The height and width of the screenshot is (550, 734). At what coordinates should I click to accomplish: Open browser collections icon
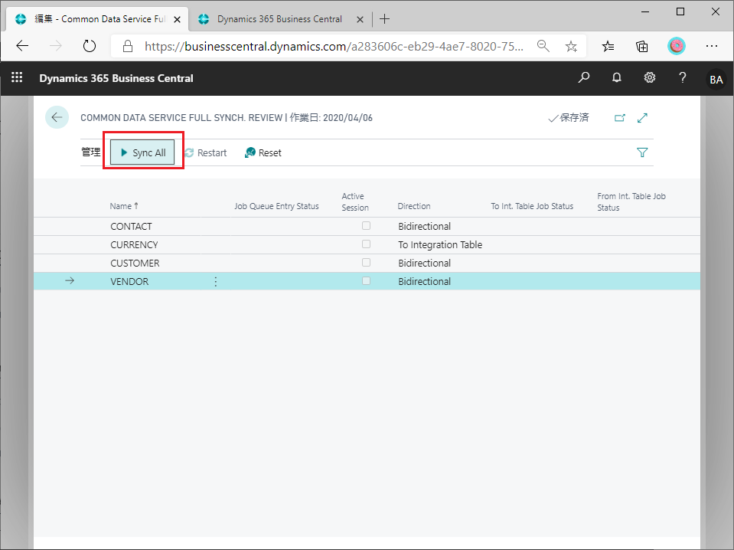pyautogui.click(x=642, y=46)
